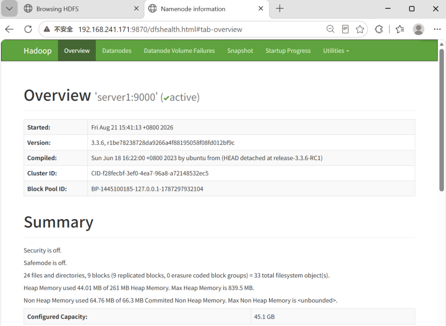Open the zoom magnifier in address bar
The height and width of the screenshot is (326, 446).
point(330,29)
